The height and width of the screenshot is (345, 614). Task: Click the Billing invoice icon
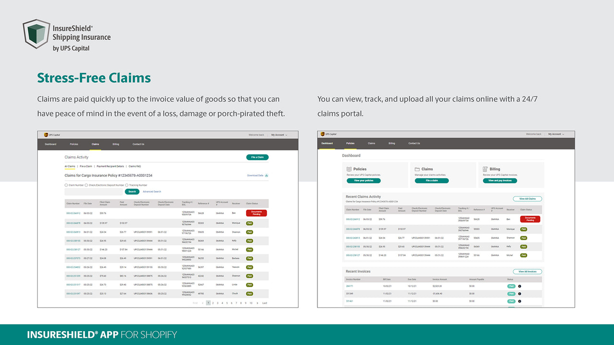pos(485,168)
